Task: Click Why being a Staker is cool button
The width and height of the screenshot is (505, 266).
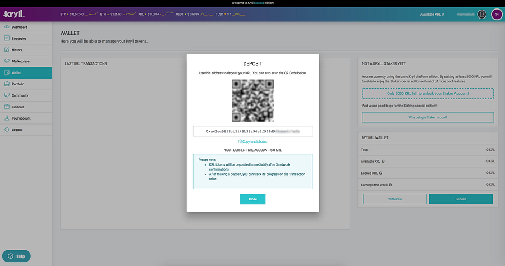Action: 428,117
